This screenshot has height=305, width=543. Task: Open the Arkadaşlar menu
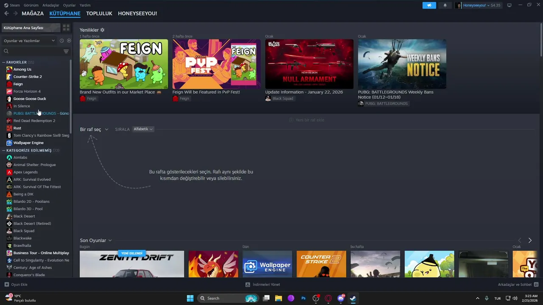click(51, 5)
